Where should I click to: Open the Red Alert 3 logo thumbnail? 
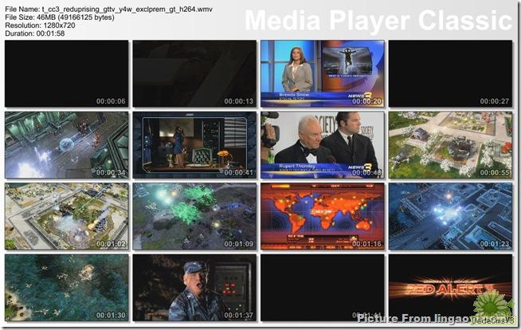tap(451, 288)
